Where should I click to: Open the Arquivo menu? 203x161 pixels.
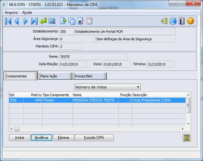(11, 12)
